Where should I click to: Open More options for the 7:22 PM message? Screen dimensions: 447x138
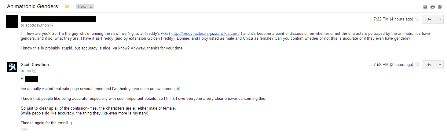[x=440, y=19]
